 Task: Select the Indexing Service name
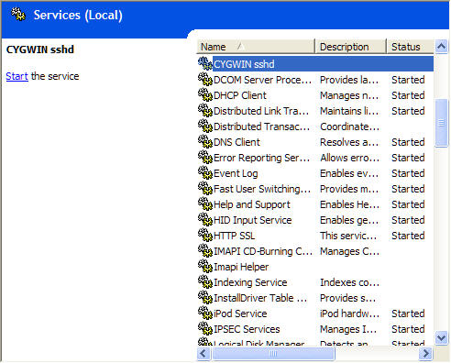[250, 282]
